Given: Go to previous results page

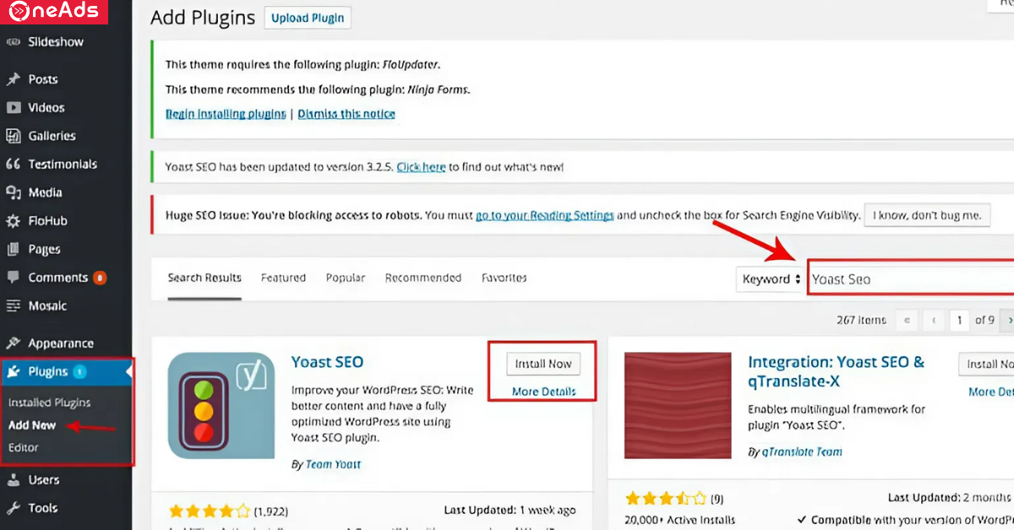Looking at the screenshot, I should (x=934, y=321).
